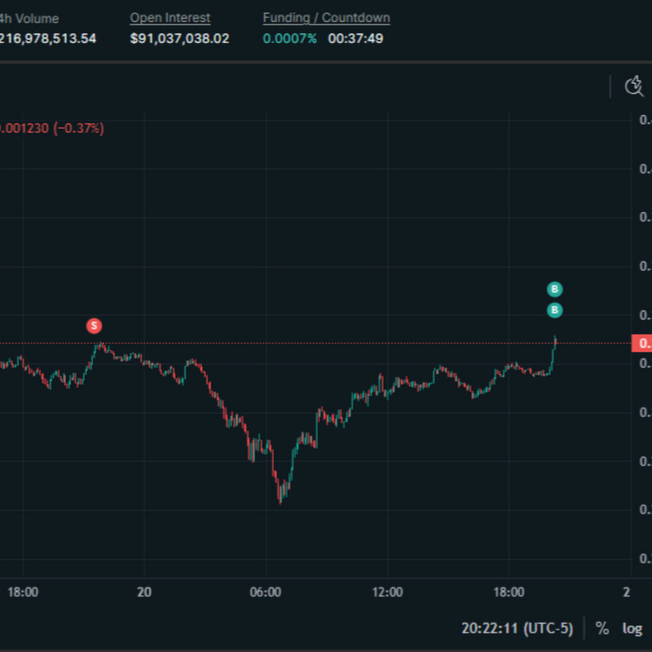652x652 pixels.
Task: Click the $91,037,038.02 open interest value
Action: coord(179,37)
